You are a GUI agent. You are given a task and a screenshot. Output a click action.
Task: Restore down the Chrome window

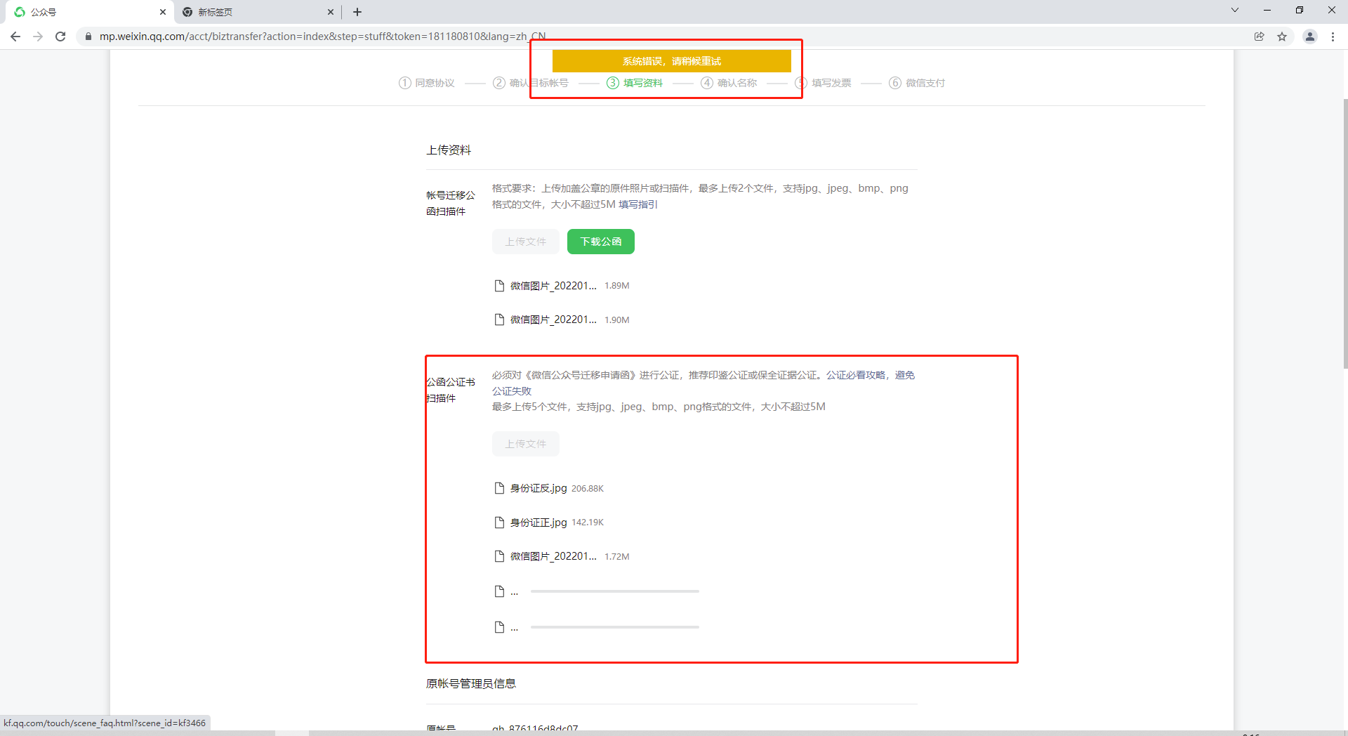[1300, 11]
